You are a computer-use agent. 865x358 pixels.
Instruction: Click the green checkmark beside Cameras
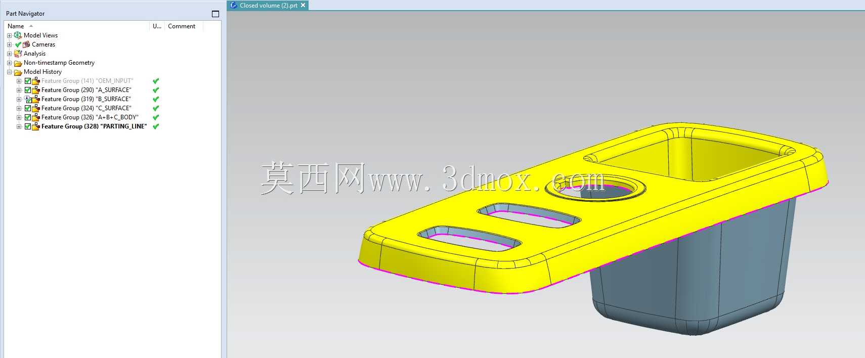tap(18, 44)
